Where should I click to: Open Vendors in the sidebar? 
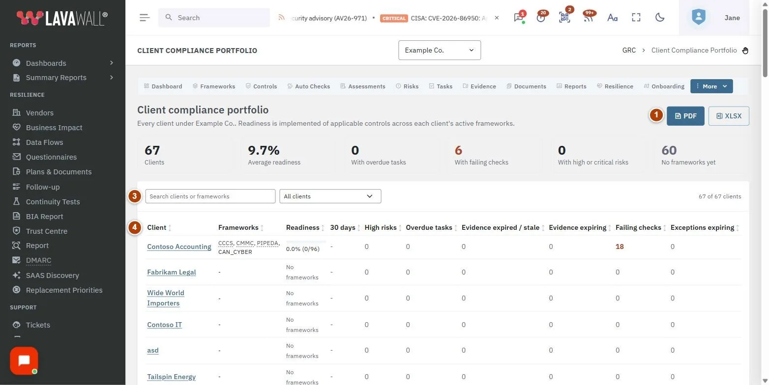pos(40,112)
